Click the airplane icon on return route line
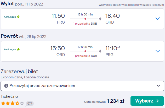The height and width of the screenshot is (108, 165). 101,51
